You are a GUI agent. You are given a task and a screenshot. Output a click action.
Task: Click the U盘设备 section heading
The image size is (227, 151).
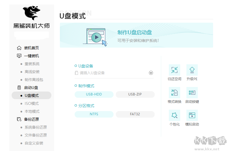point(86,66)
